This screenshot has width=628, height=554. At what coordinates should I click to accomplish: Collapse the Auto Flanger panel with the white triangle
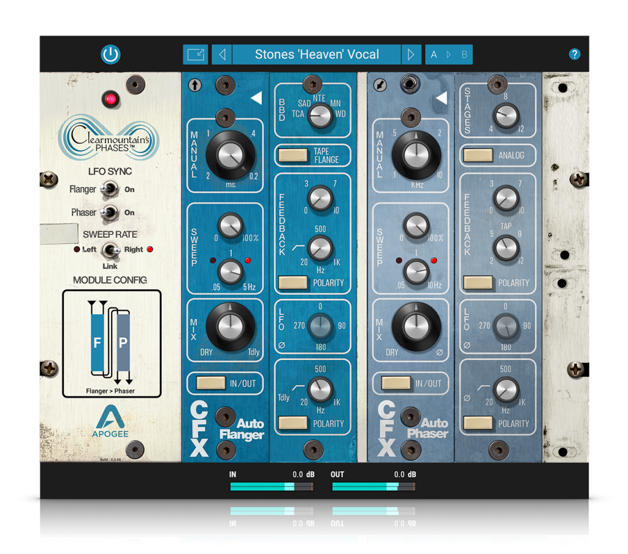coord(256,98)
